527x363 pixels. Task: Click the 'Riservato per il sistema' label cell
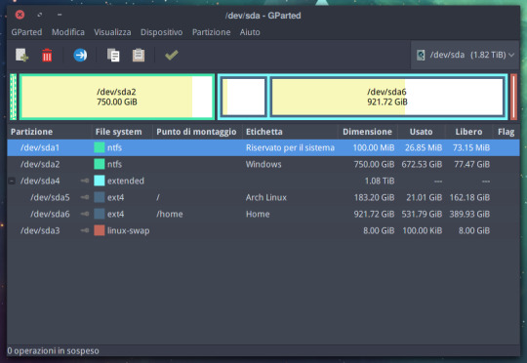point(290,148)
